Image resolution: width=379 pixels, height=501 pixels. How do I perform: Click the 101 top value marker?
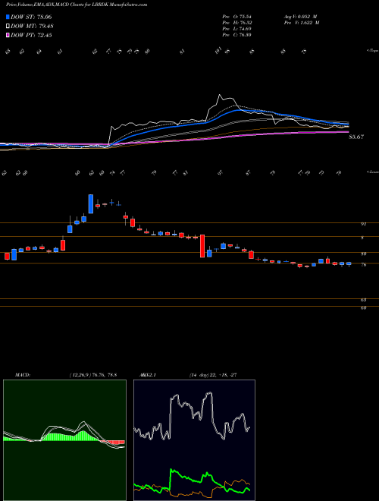click(x=218, y=51)
